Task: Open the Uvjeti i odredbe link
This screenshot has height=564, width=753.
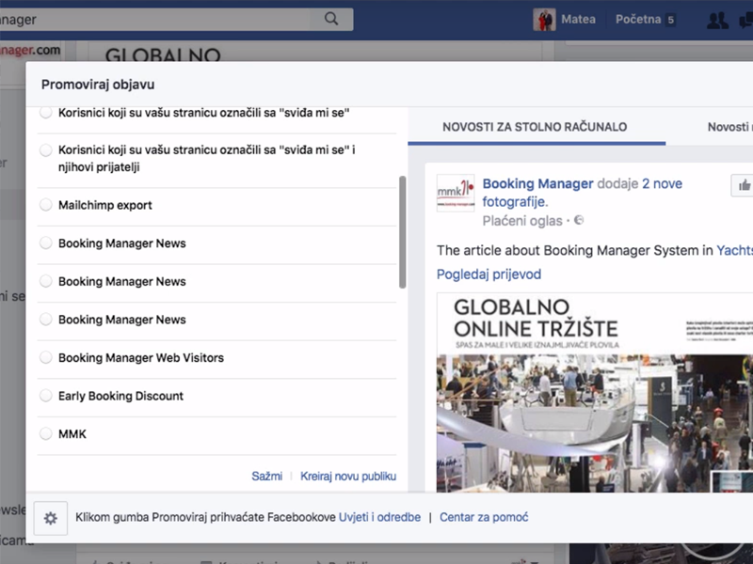Action: [x=379, y=517]
